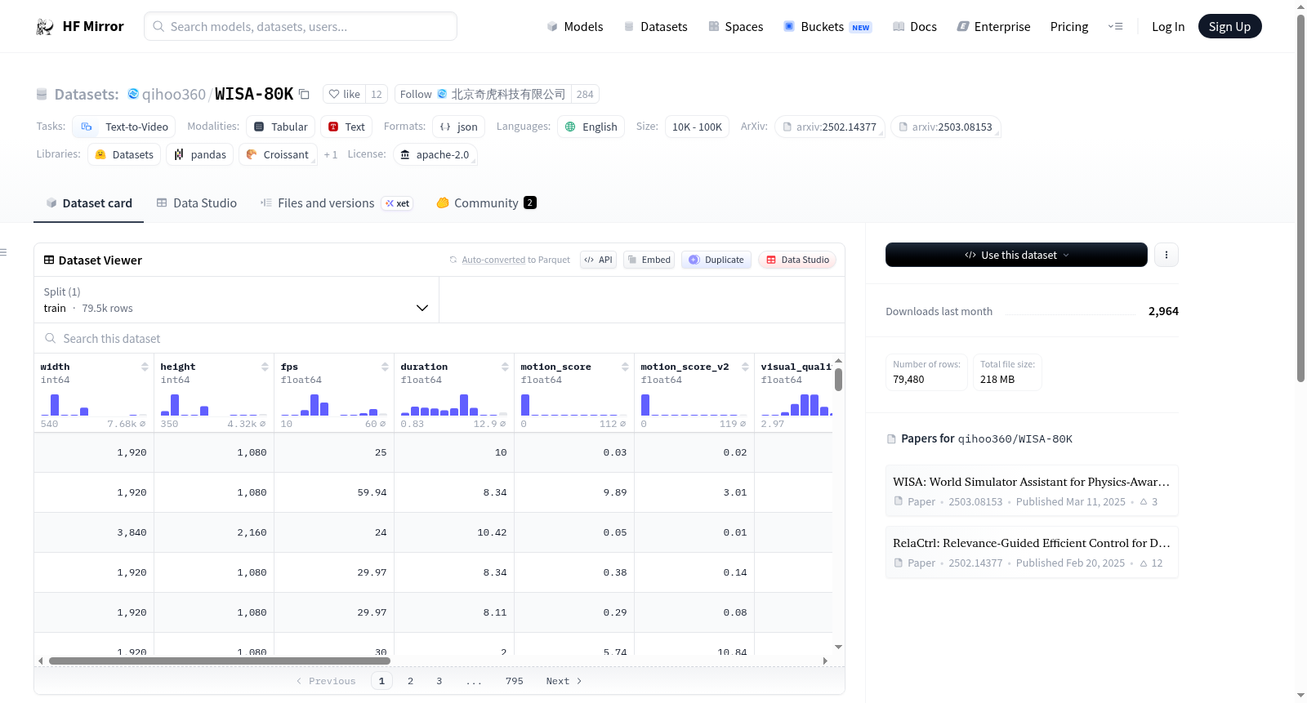This screenshot has height=703, width=1307.
Task: Click the qihoo360 organization avatar icon
Action: [133, 94]
